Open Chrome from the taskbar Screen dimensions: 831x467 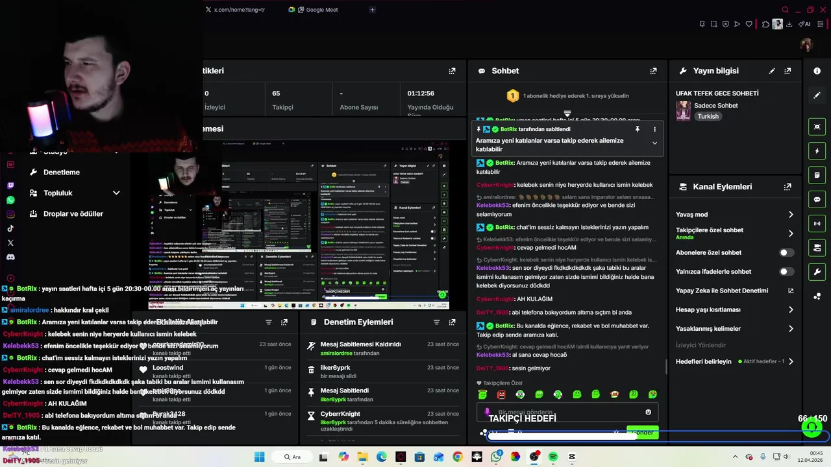[458, 457]
